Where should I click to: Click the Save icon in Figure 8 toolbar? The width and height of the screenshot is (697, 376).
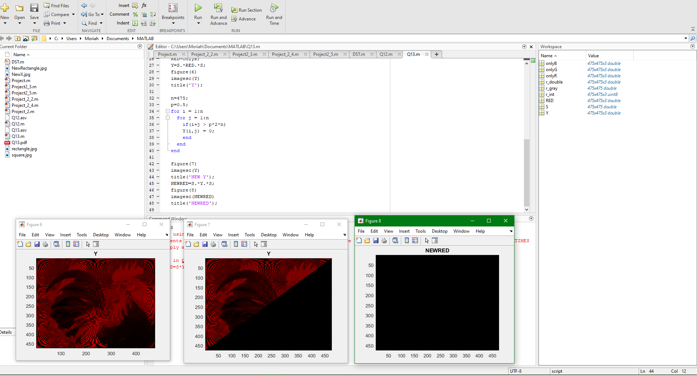pos(376,241)
